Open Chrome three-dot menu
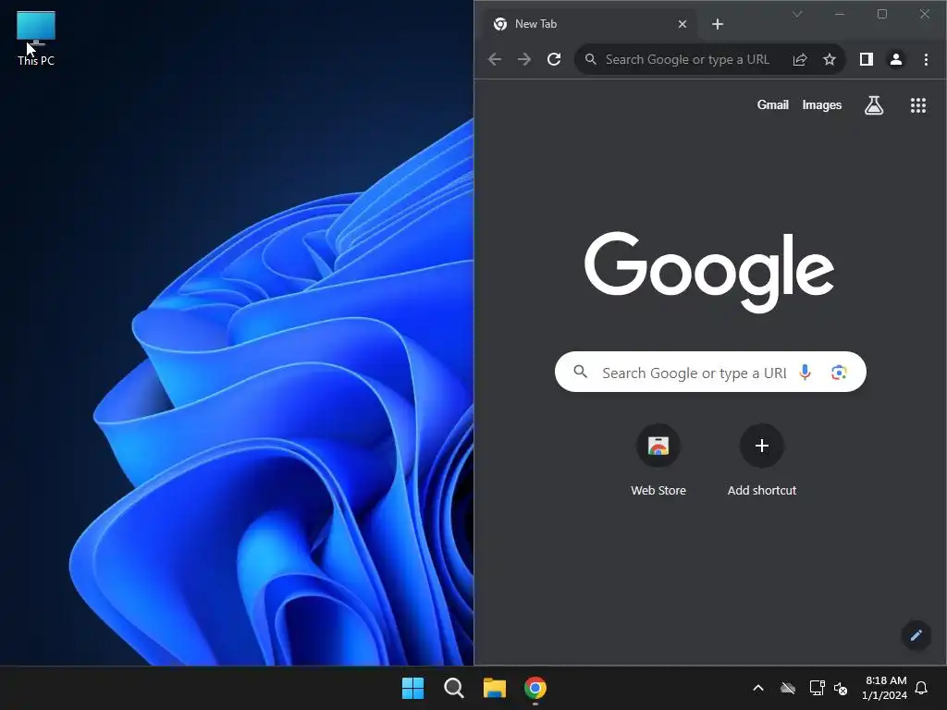Viewport: 947px width, 710px height. pyautogui.click(x=926, y=59)
